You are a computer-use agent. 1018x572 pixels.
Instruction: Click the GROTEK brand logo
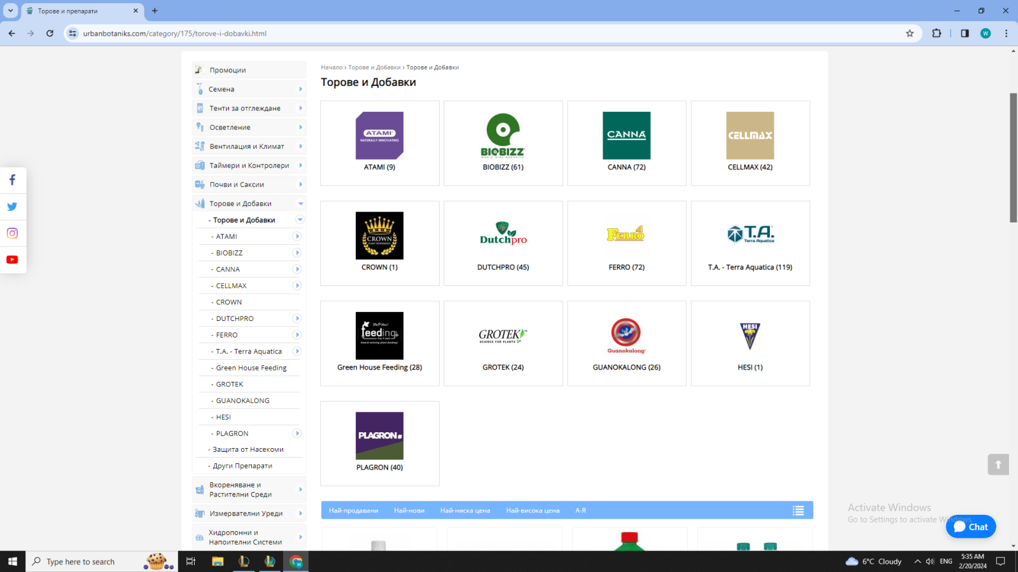pyautogui.click(x=503, y=336)
